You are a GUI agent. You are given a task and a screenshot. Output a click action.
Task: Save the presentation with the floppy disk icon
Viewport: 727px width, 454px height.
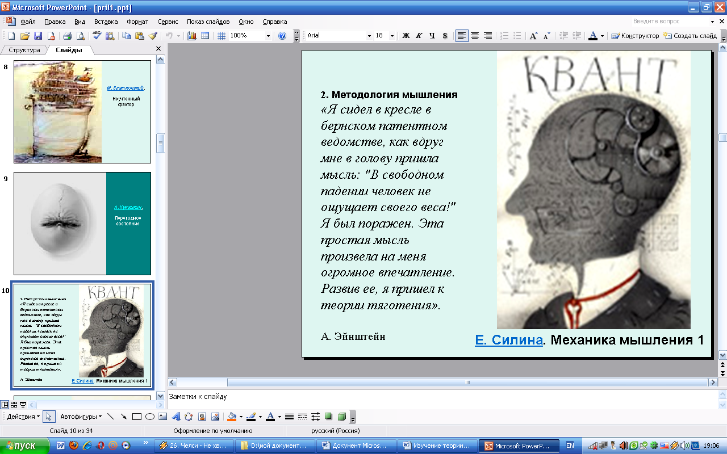[x=38, y=36]
